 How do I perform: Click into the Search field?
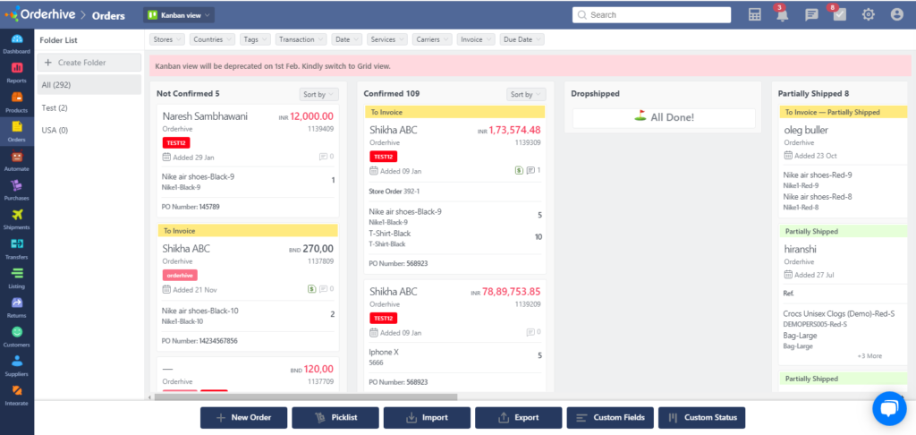coord(651,15)
